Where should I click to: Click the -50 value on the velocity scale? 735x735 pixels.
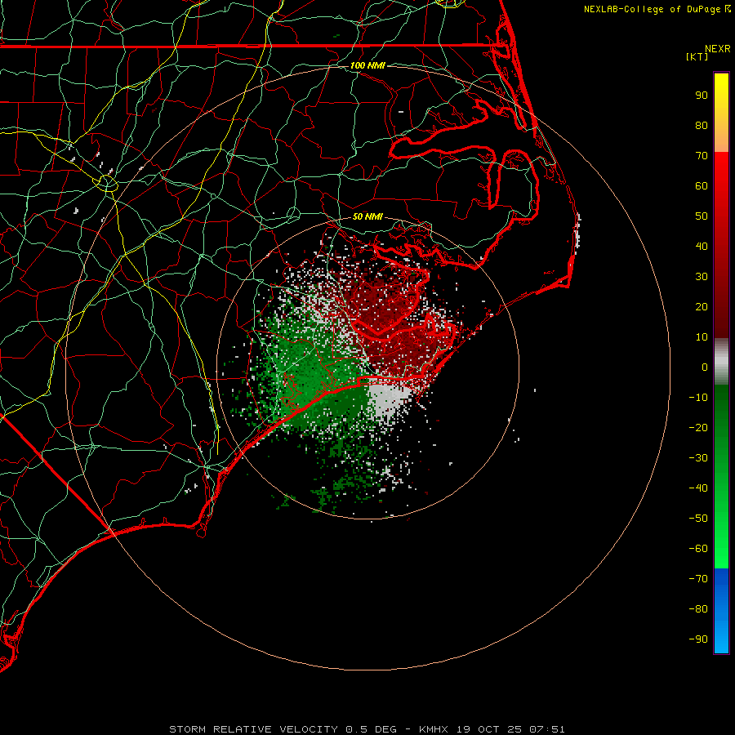698,519
